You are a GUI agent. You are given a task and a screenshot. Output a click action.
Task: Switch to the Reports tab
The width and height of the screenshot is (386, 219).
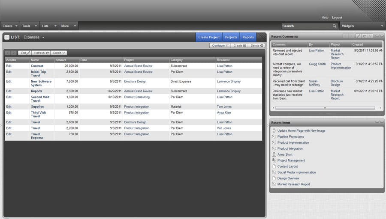click(x=248, y=37)
